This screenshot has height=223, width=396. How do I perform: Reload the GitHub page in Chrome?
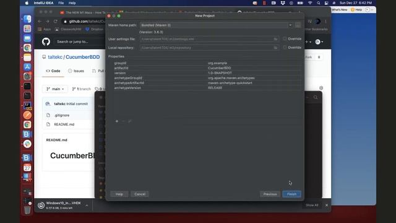point(55,22)
